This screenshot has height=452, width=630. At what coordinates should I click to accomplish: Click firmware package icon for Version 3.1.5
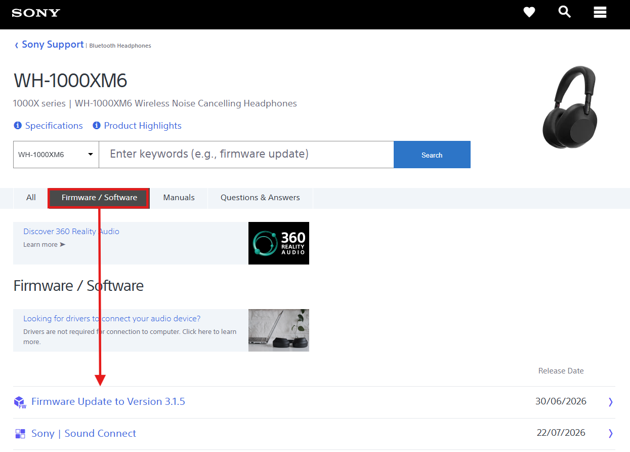coord(20,402)
